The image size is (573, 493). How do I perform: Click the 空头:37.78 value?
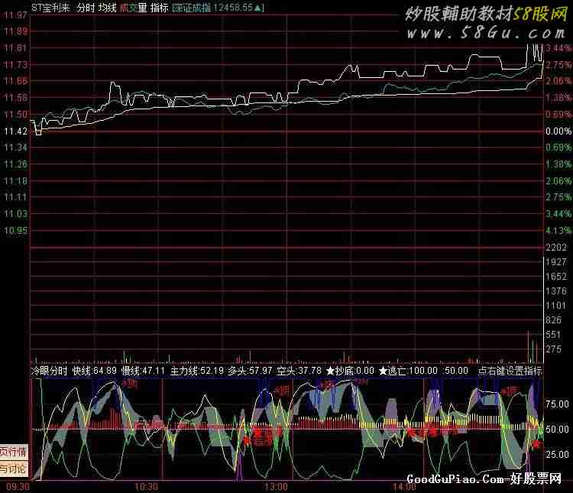(299, 371)
